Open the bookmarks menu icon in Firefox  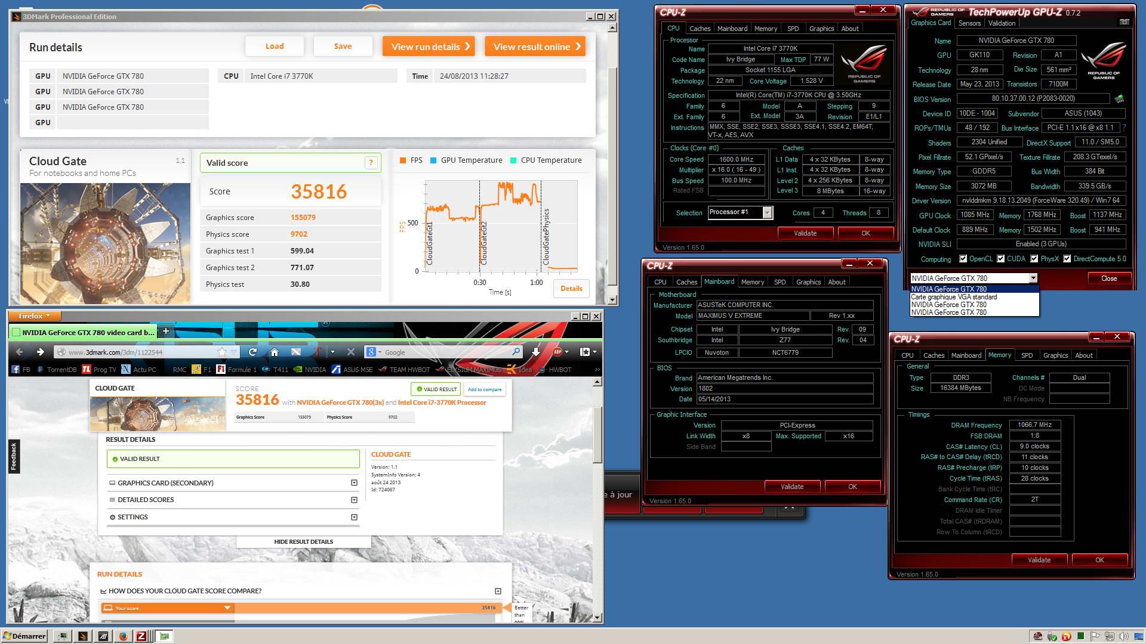[x=586, y=352]
